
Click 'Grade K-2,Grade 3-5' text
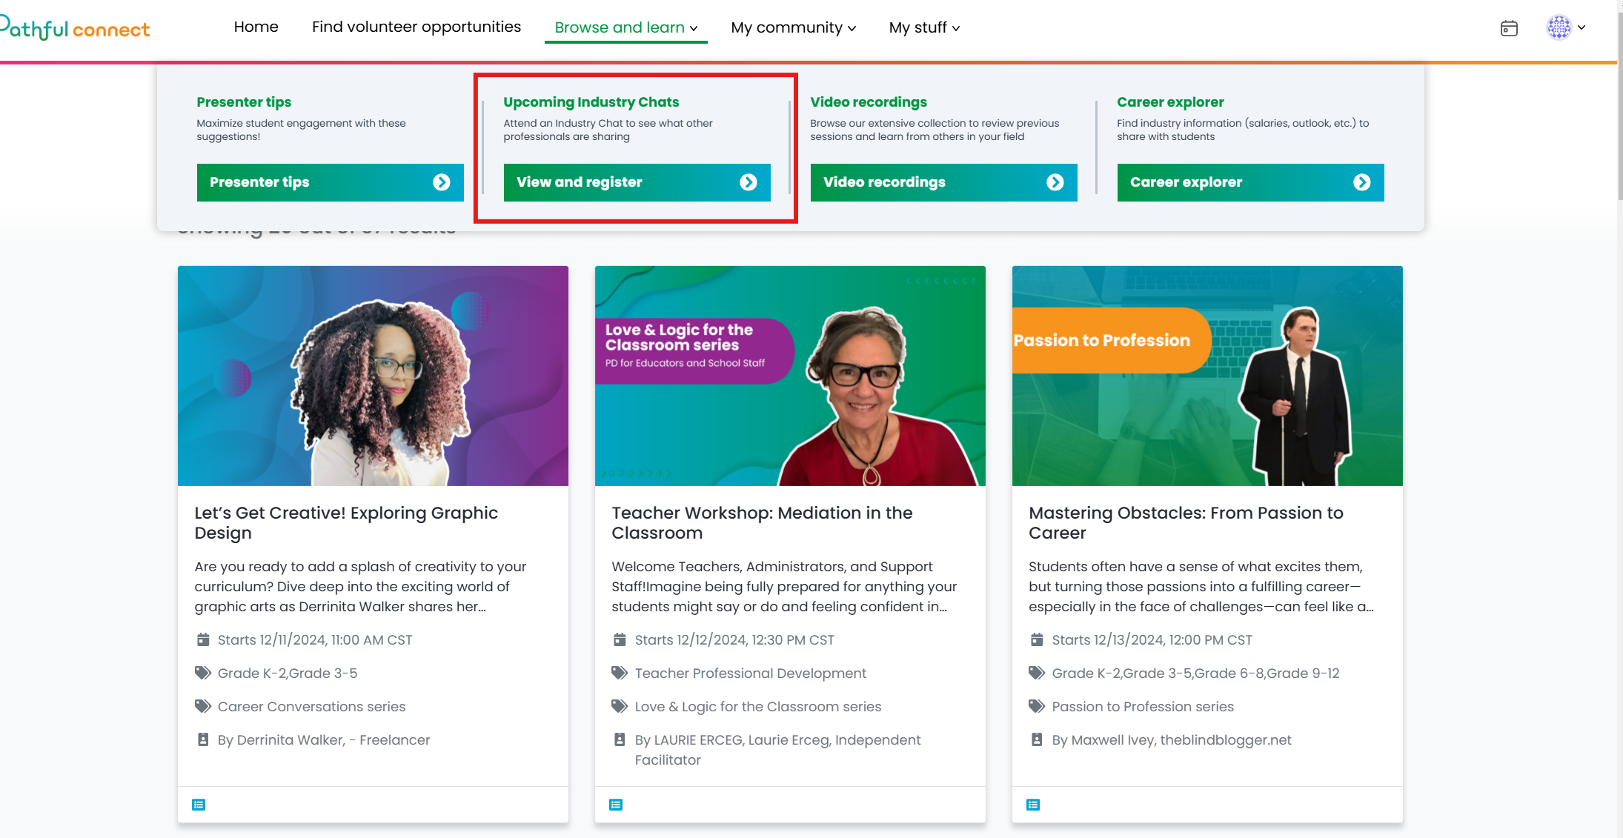click(x=288, y=673)
